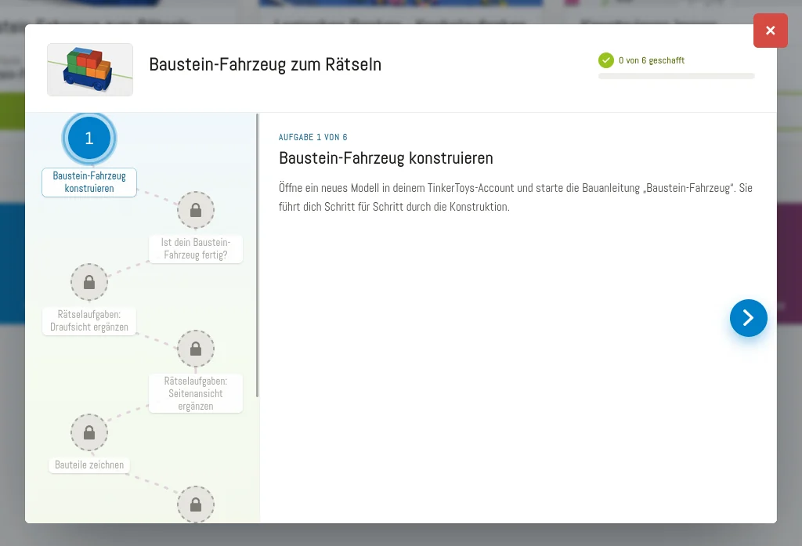This screenshot has height=546, width=802.
Task: Click the lock icon above 'Ist dein Baustein-Fahrzeug fertig?'
Action: [196, 210]
